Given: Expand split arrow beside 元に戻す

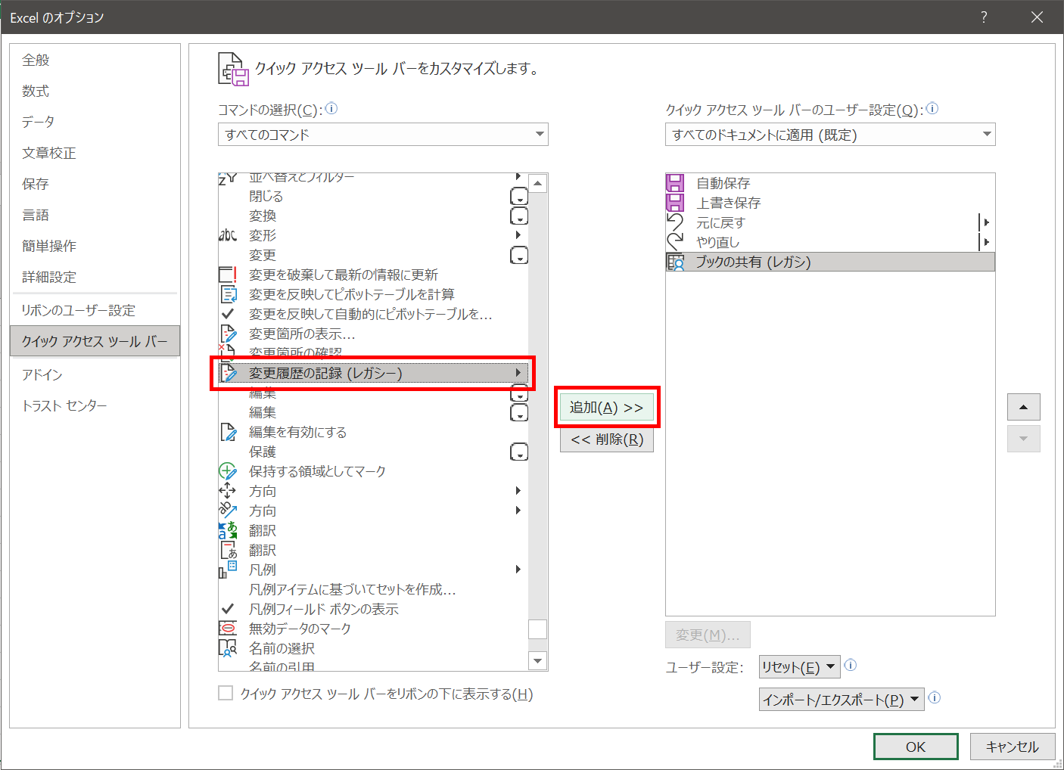Looking at the screenshot, I should [986, 222].
